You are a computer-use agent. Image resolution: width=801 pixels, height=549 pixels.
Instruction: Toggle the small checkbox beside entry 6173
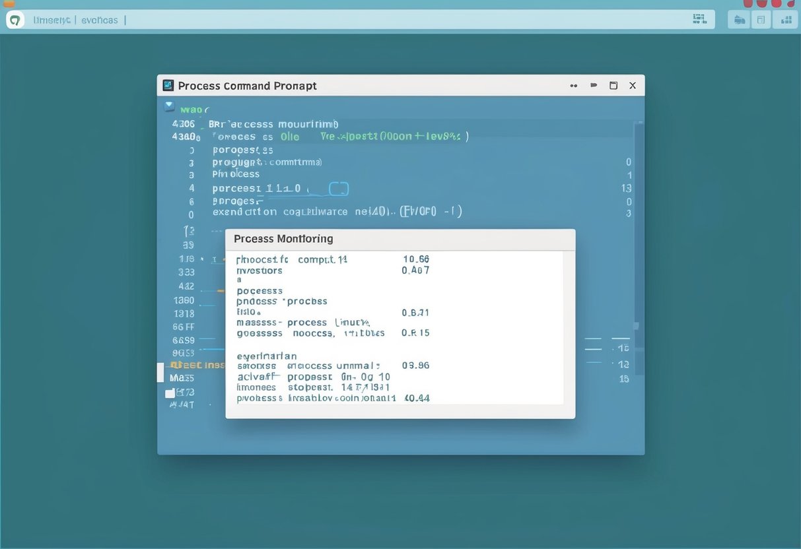pyautogui.click(x=170, y=392)
